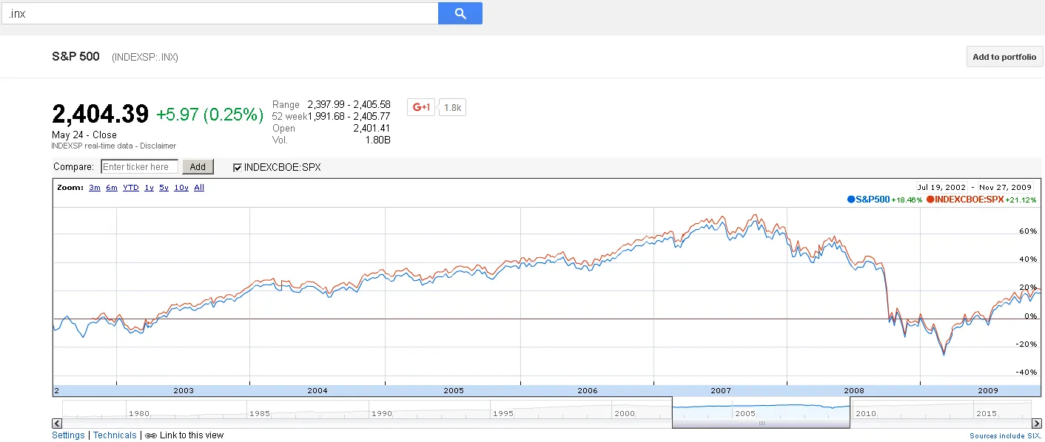This screenshot has width=1045, height=442.
Task: Click the 2009 year label on chart axis
Action: pyautogui.click(x=988, y=391)
